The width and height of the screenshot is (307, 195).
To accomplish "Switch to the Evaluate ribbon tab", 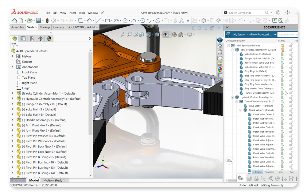I will click(x=59, y=27).
